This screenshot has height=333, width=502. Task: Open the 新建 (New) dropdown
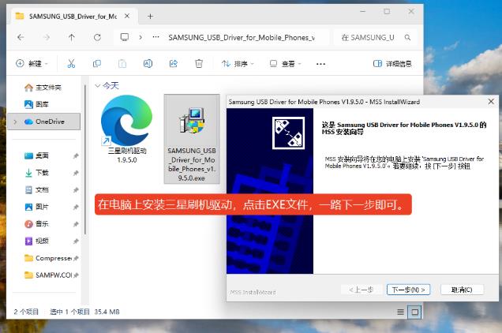(32, 64)
